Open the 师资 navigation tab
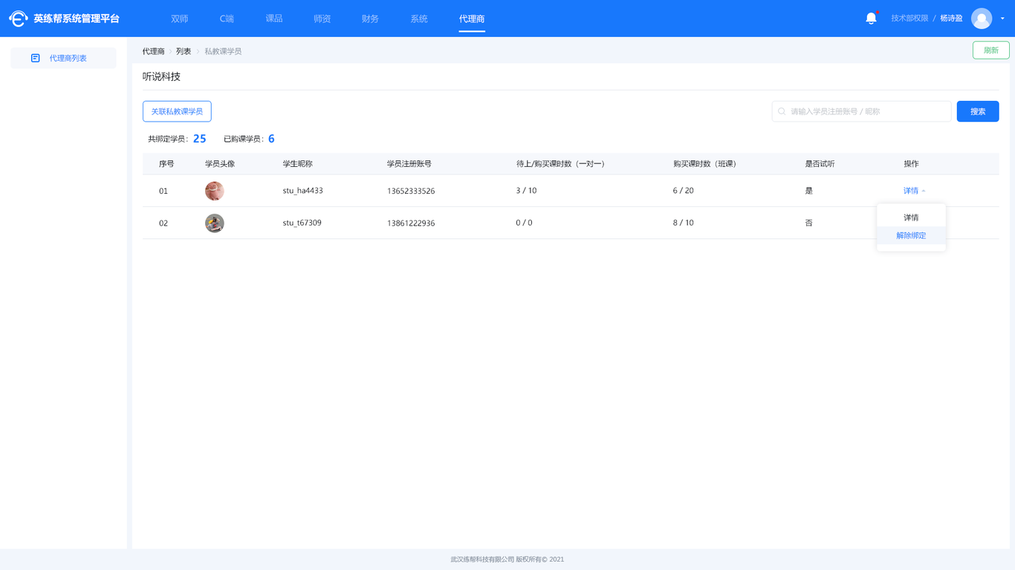The height and width of the screenshot is (570, 1015). 322,19
